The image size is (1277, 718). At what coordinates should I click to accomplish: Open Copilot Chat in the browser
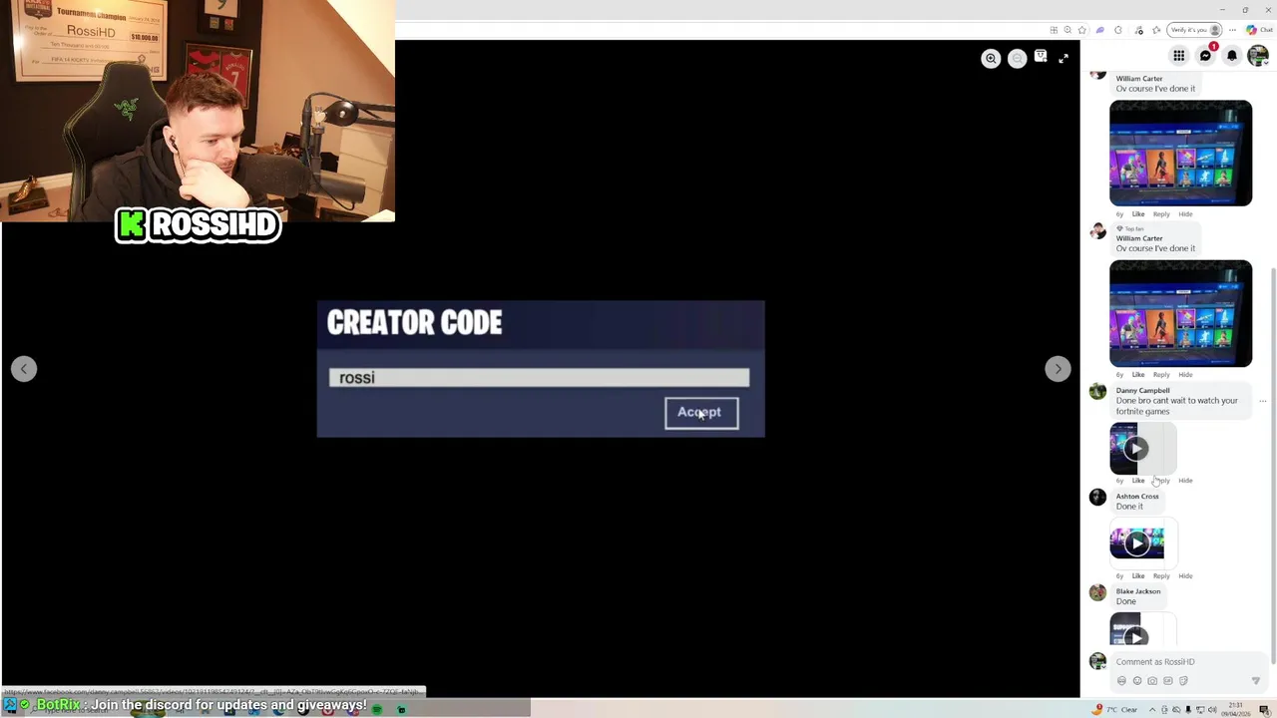pos(1259,30)
